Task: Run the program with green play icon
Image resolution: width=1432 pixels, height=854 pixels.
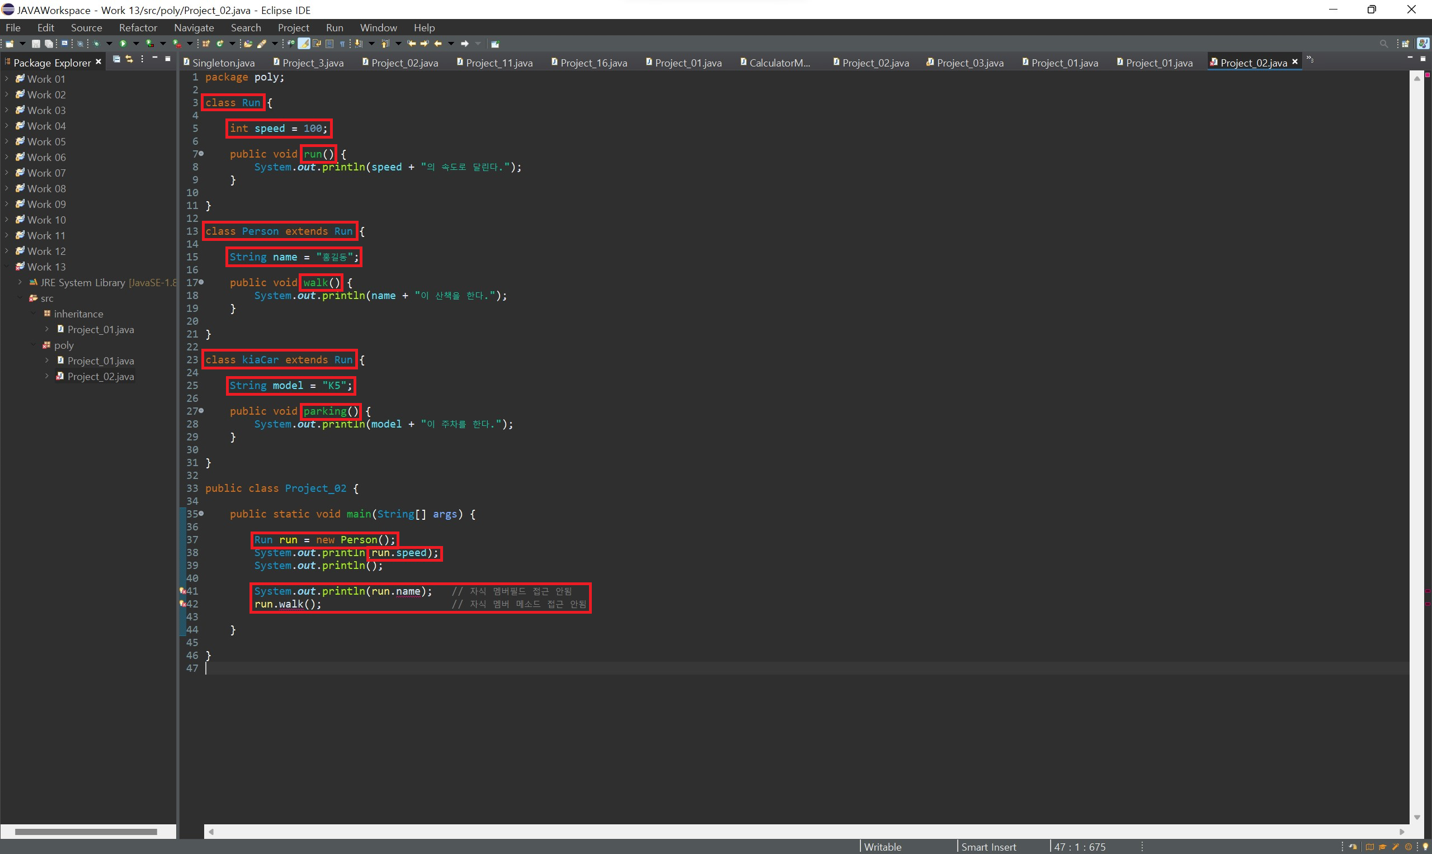Action: pos(123,44)
